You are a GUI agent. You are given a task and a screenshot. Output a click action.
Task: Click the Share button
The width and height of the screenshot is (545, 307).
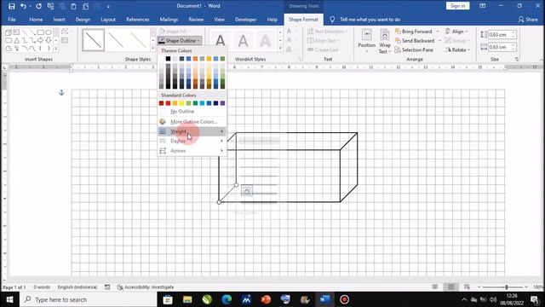pyautogui.click(x=528, y=20)
